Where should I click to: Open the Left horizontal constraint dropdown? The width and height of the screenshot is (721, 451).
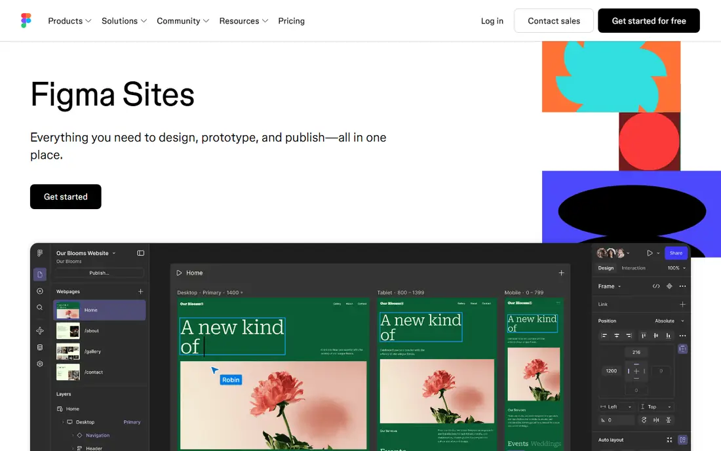(617, 407)
